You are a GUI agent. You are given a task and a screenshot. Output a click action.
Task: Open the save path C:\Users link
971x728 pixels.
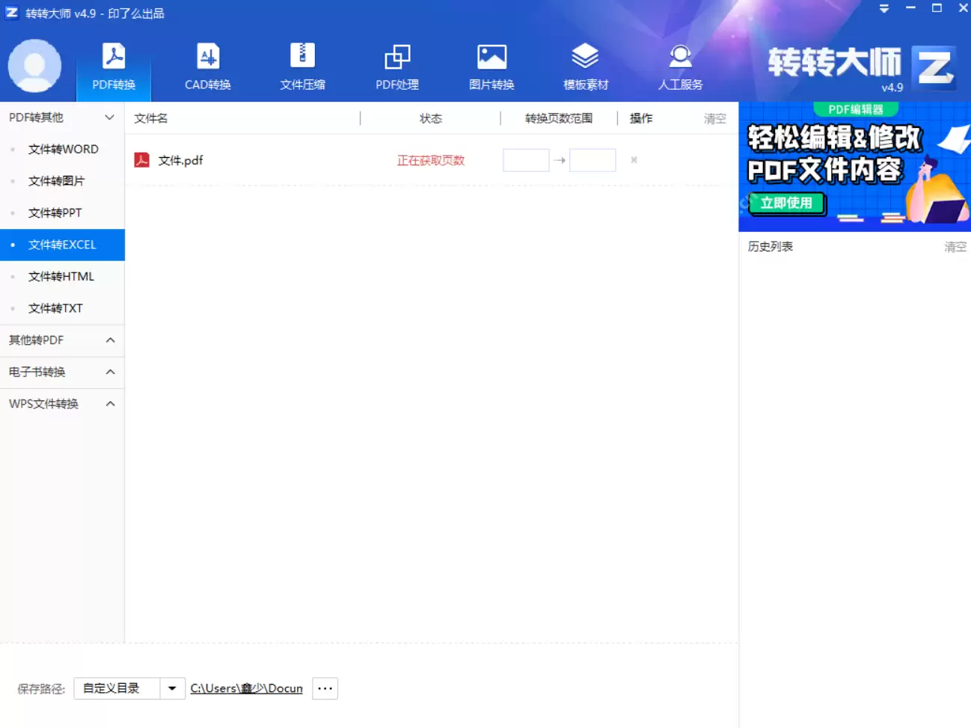[x=246, y=688]
